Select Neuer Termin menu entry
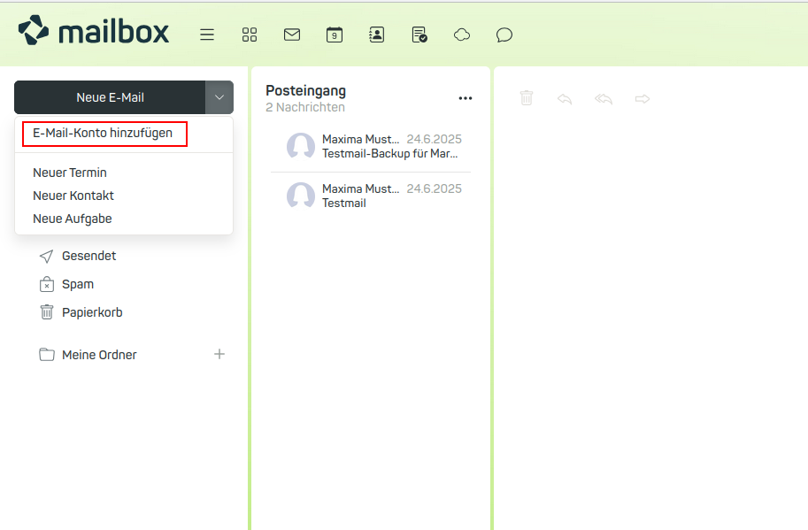This screenshot has width=808, height=530. tap(70, 173)
